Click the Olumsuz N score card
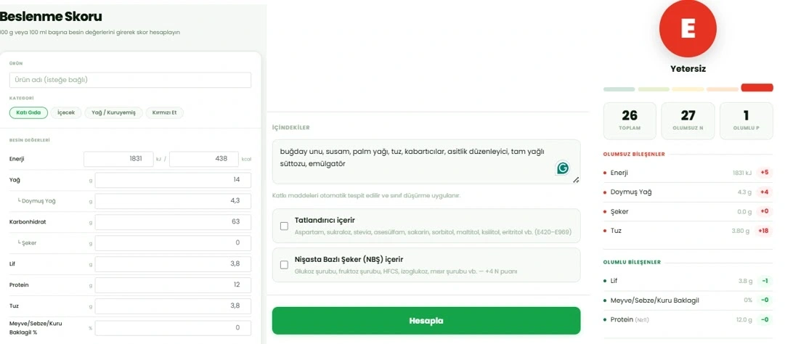The height and width of the screenshot is (344, 785). pos(688,120)
